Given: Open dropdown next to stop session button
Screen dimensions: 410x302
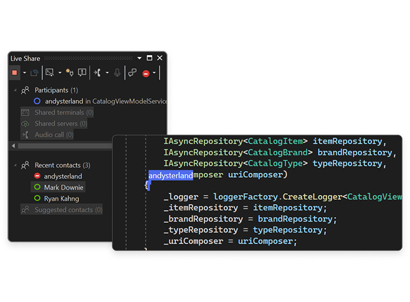Looking at the screenshot, I should 24,73.
